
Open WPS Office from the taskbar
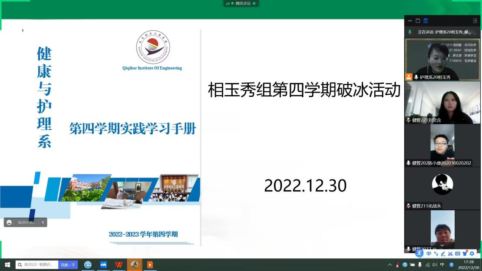coord(119,264)
